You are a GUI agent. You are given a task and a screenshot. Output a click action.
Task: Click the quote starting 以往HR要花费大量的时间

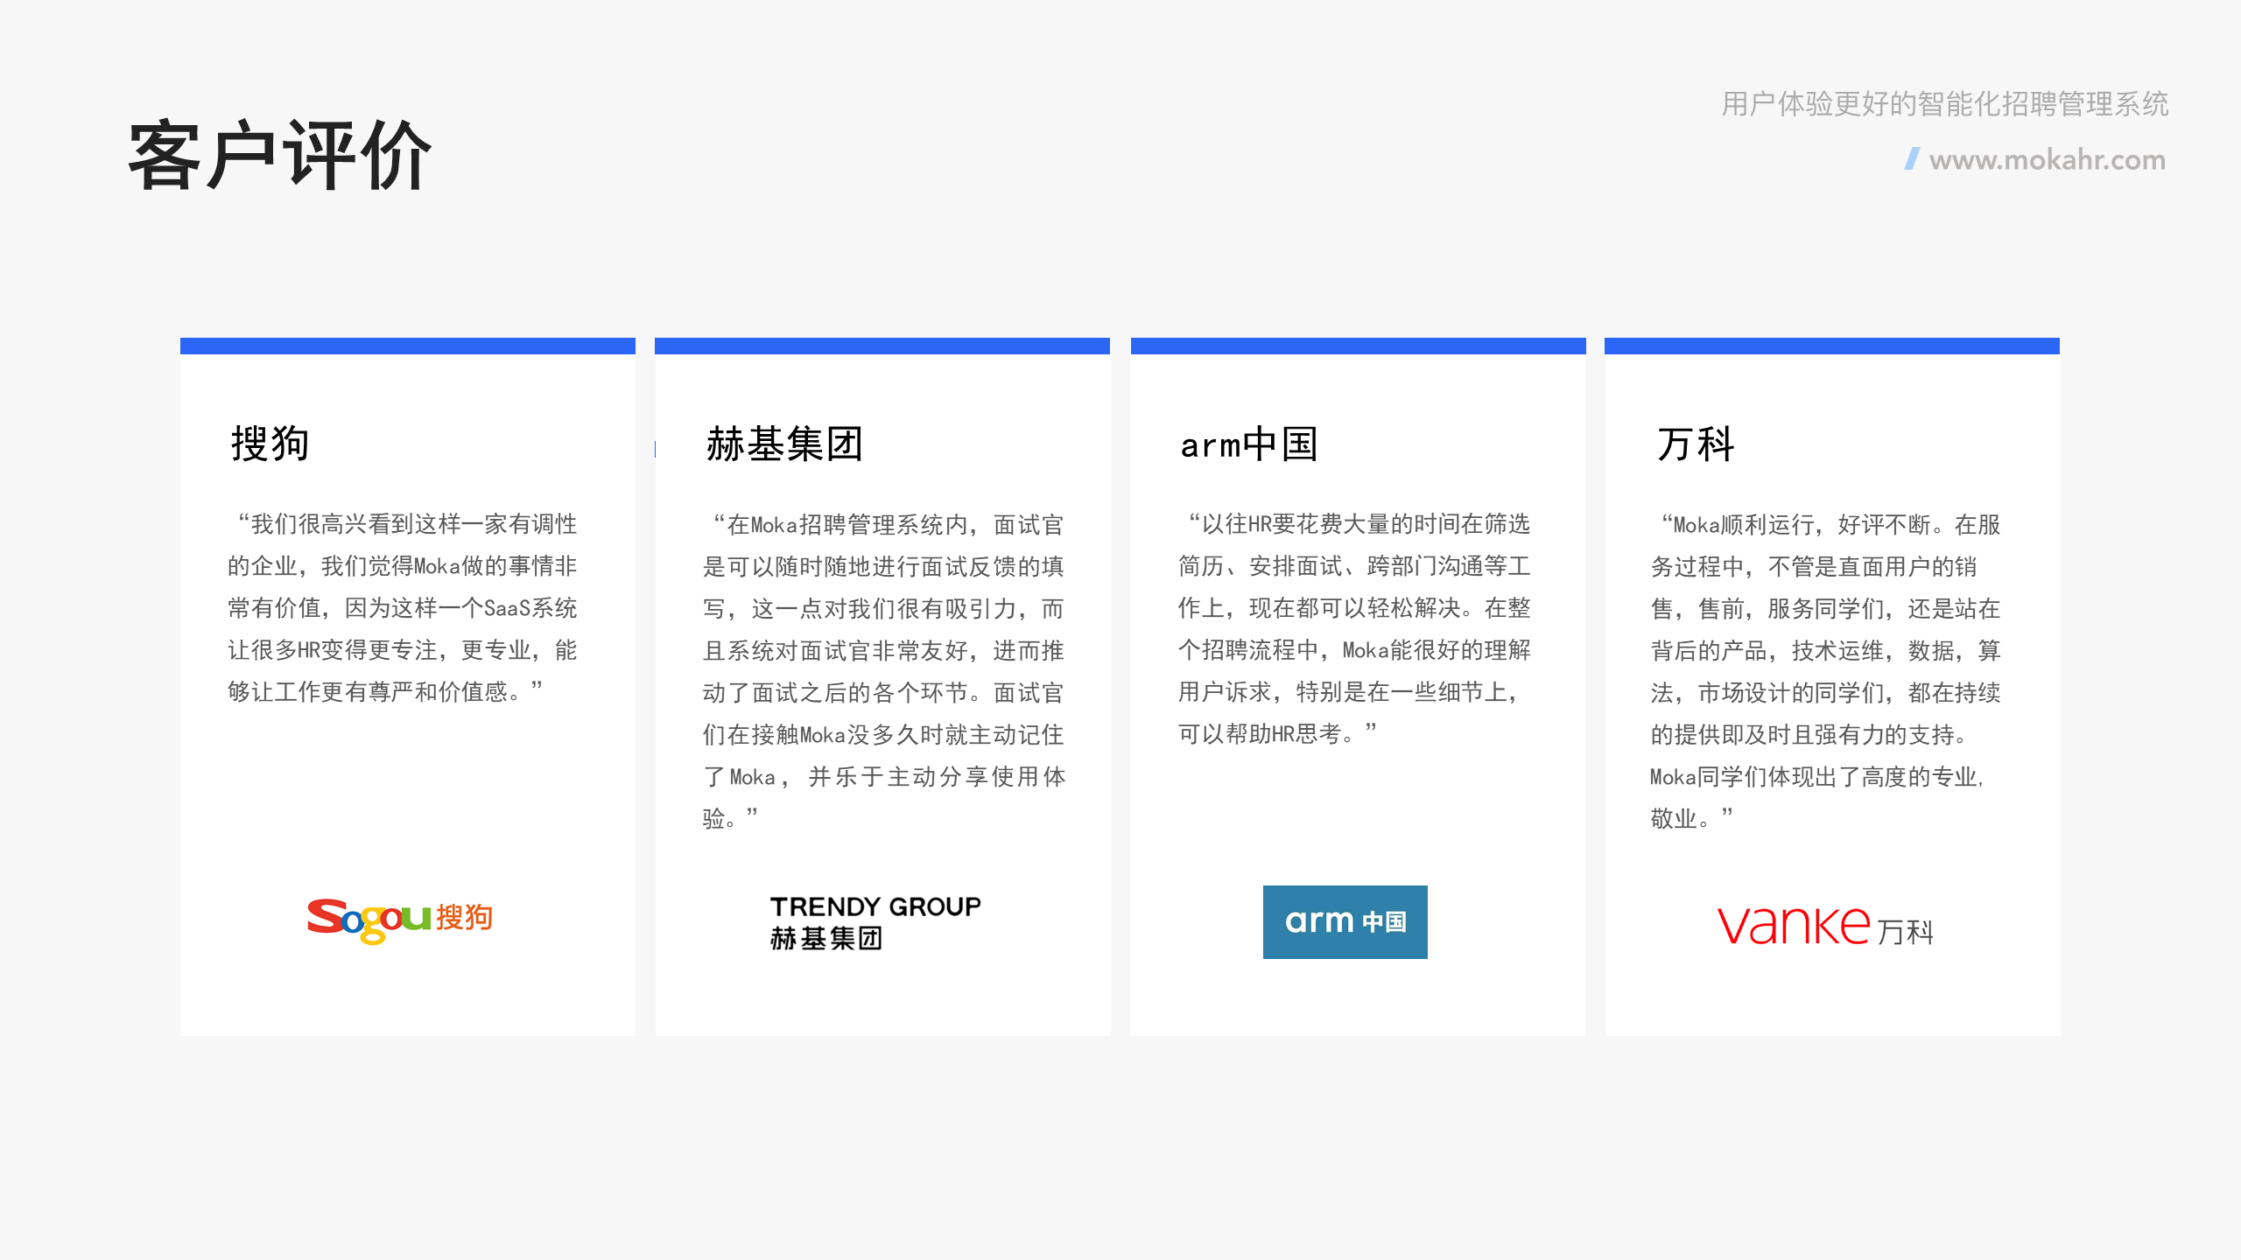(x=1354, y=628)
